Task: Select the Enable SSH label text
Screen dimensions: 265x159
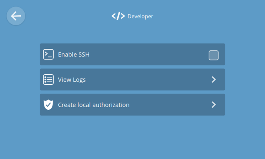Action: 73,55
